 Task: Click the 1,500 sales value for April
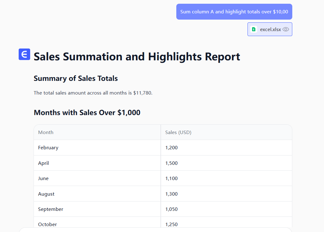point(171,163)
